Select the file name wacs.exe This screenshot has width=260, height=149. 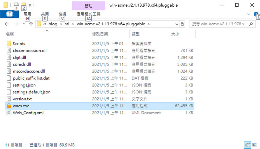(x=21, y=106)
